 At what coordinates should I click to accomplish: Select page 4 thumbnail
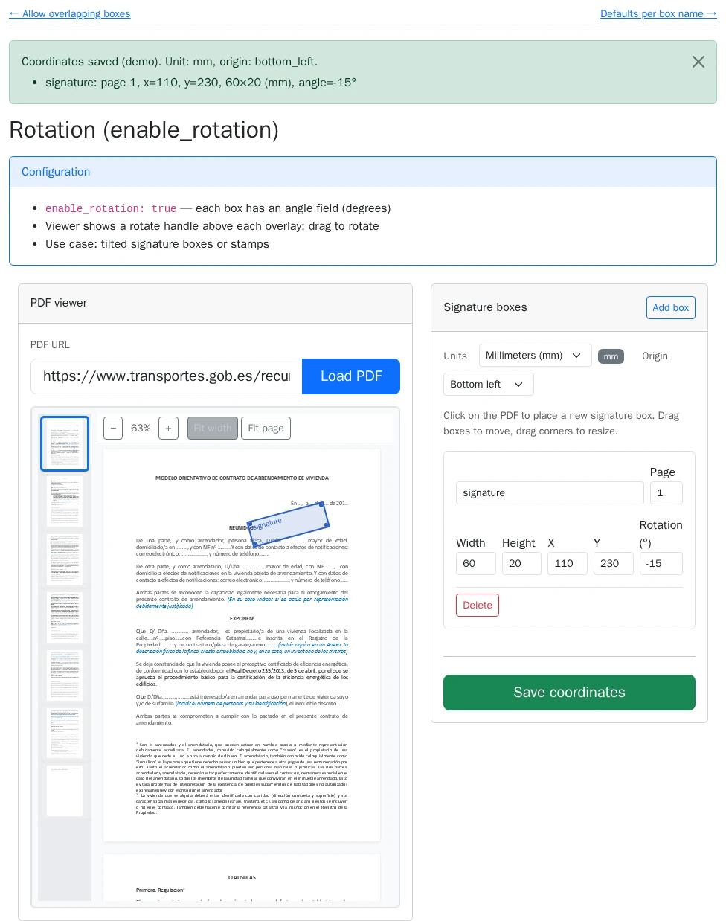click(x=65, y=617)
